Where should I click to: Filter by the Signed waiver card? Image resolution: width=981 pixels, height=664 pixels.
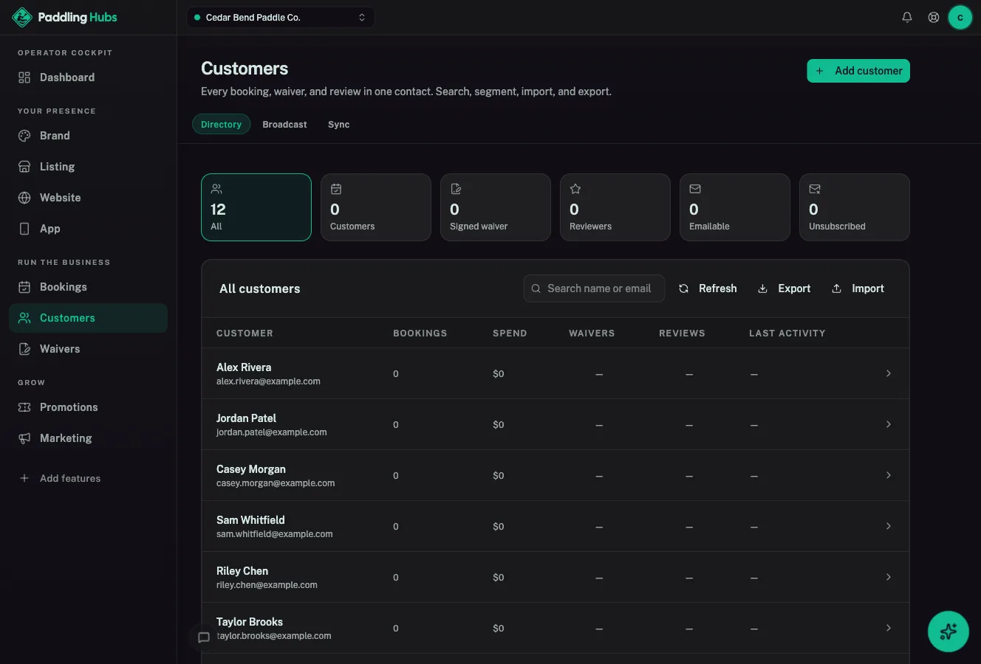(x=496, y=207)
